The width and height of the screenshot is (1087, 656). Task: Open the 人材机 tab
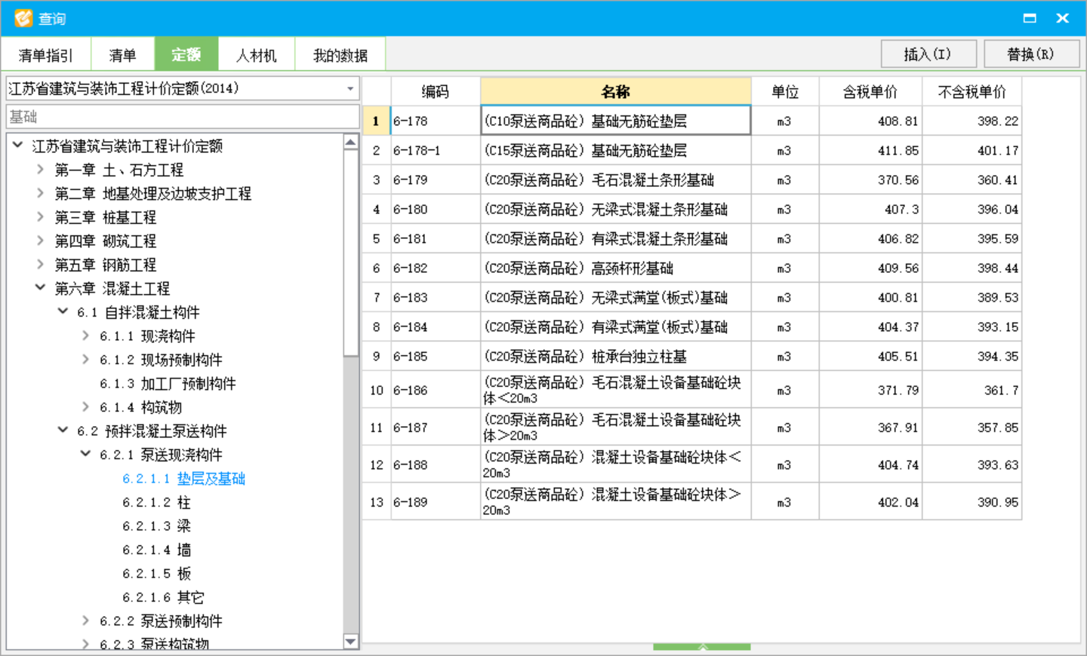click(x=257, y=55)
